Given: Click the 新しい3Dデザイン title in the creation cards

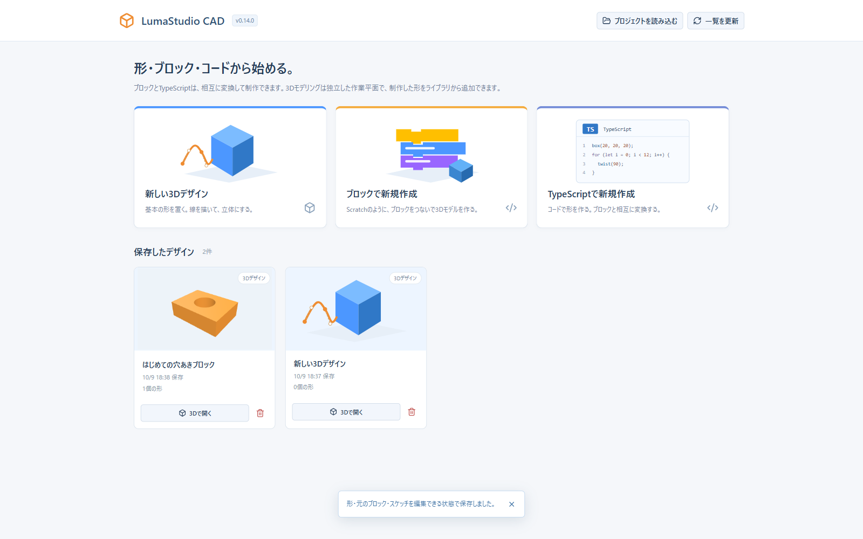Looking at the screenshot, I should (x=176, y=194).
